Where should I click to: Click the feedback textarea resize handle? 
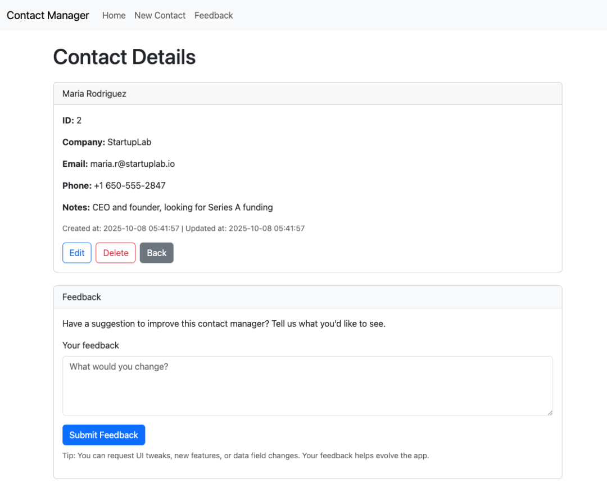(x=550, y=413)
